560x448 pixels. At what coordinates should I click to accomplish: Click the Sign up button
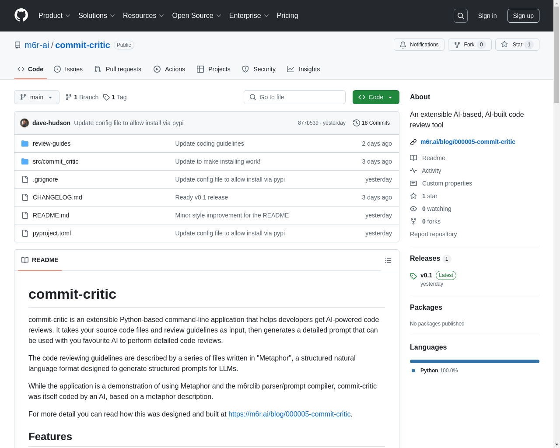523,16
